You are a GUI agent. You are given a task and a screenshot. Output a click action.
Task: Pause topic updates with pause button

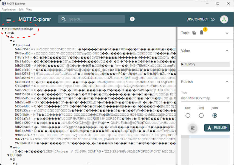pyautogui.click(x=132, y=19)
